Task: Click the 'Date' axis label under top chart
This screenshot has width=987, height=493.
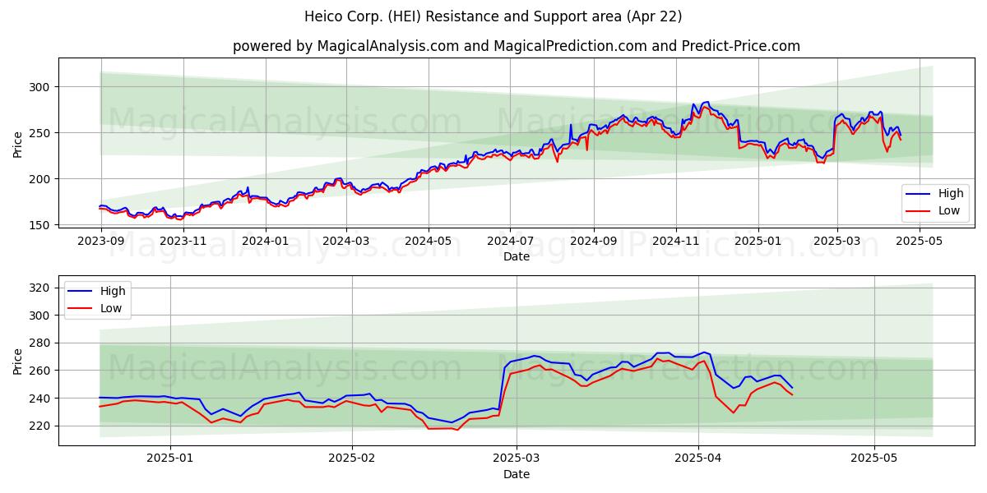Action: pyautogui.click(x=517, y=257)
